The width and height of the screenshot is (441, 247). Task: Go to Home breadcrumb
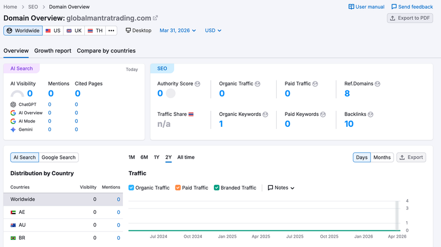(x=10, y=7)
